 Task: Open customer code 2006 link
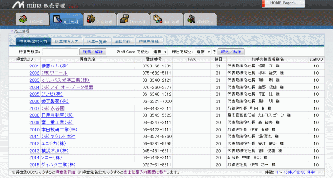tap(34, 101)
